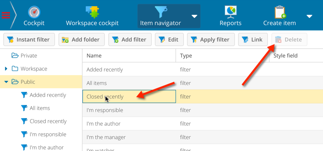Click the Apply filter lightning funnel icon
The image size is (323, 151).
point(194,39)
